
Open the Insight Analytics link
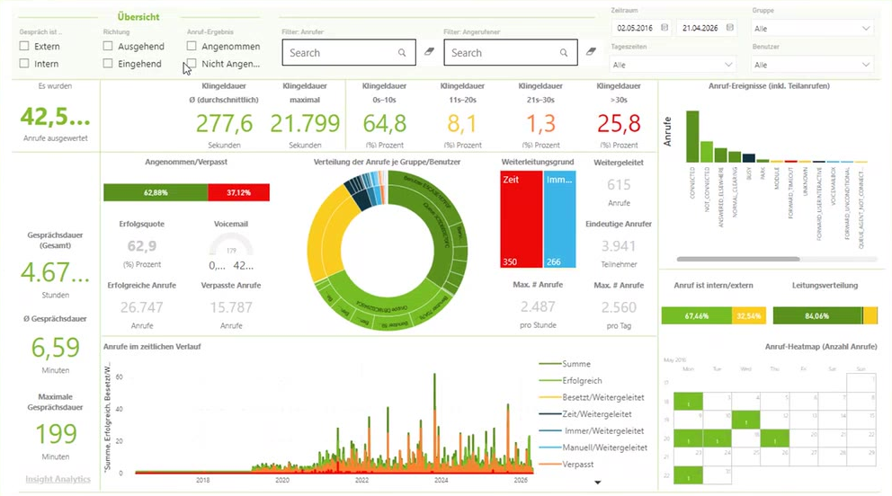pyautogui.click(x=58, y=479)
